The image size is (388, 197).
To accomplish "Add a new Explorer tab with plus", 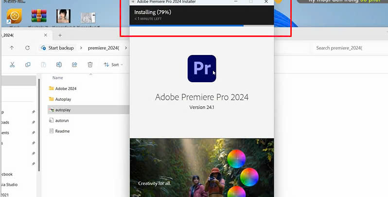I will pos(60,35).
